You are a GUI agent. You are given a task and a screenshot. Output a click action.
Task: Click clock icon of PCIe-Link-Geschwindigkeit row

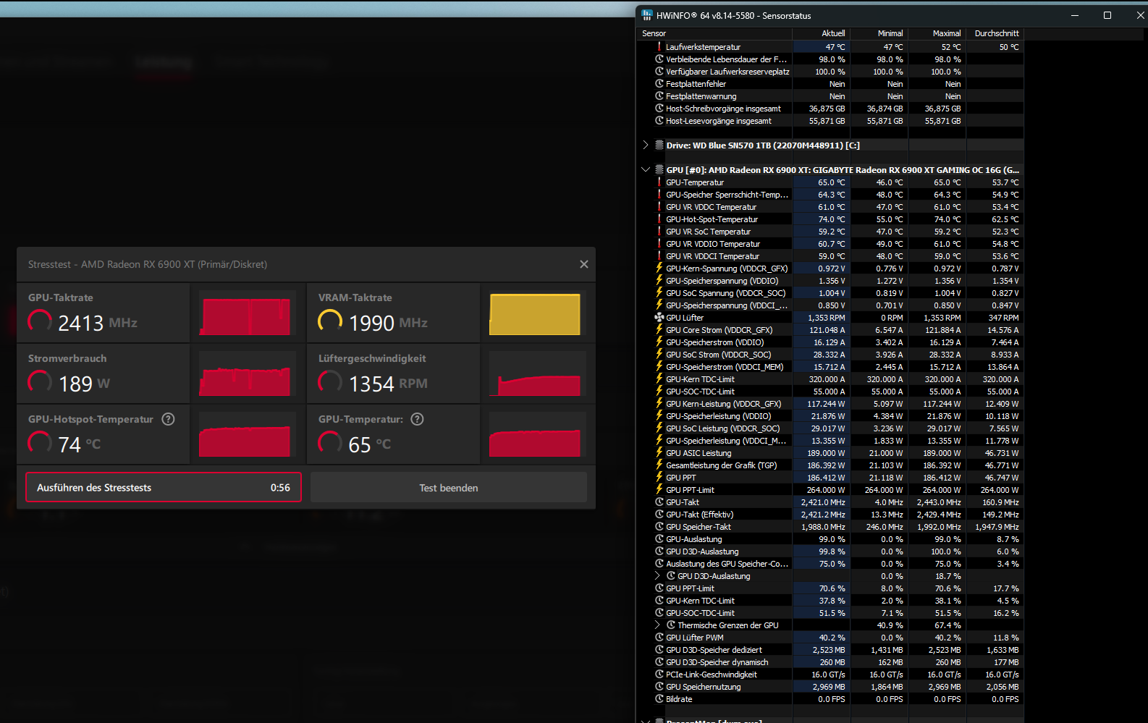pyautogui.click(x=659, y=674)
